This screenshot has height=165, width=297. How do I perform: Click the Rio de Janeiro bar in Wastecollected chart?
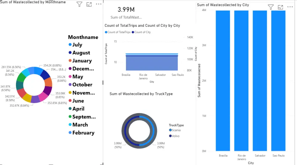tap(241, 81)
